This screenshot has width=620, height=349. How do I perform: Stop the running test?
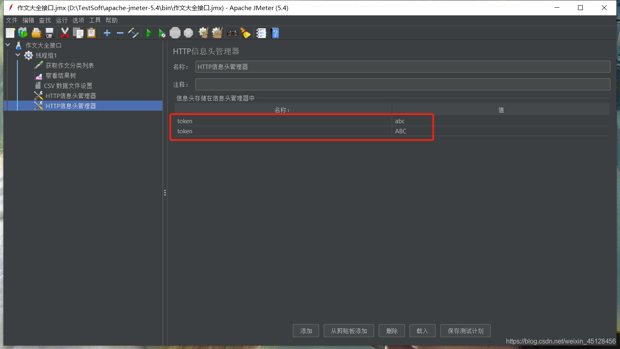pyautogui.click(x=175, y=33)
